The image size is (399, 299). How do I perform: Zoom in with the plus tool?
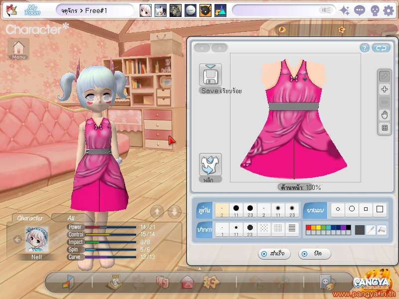coord(385,89)
